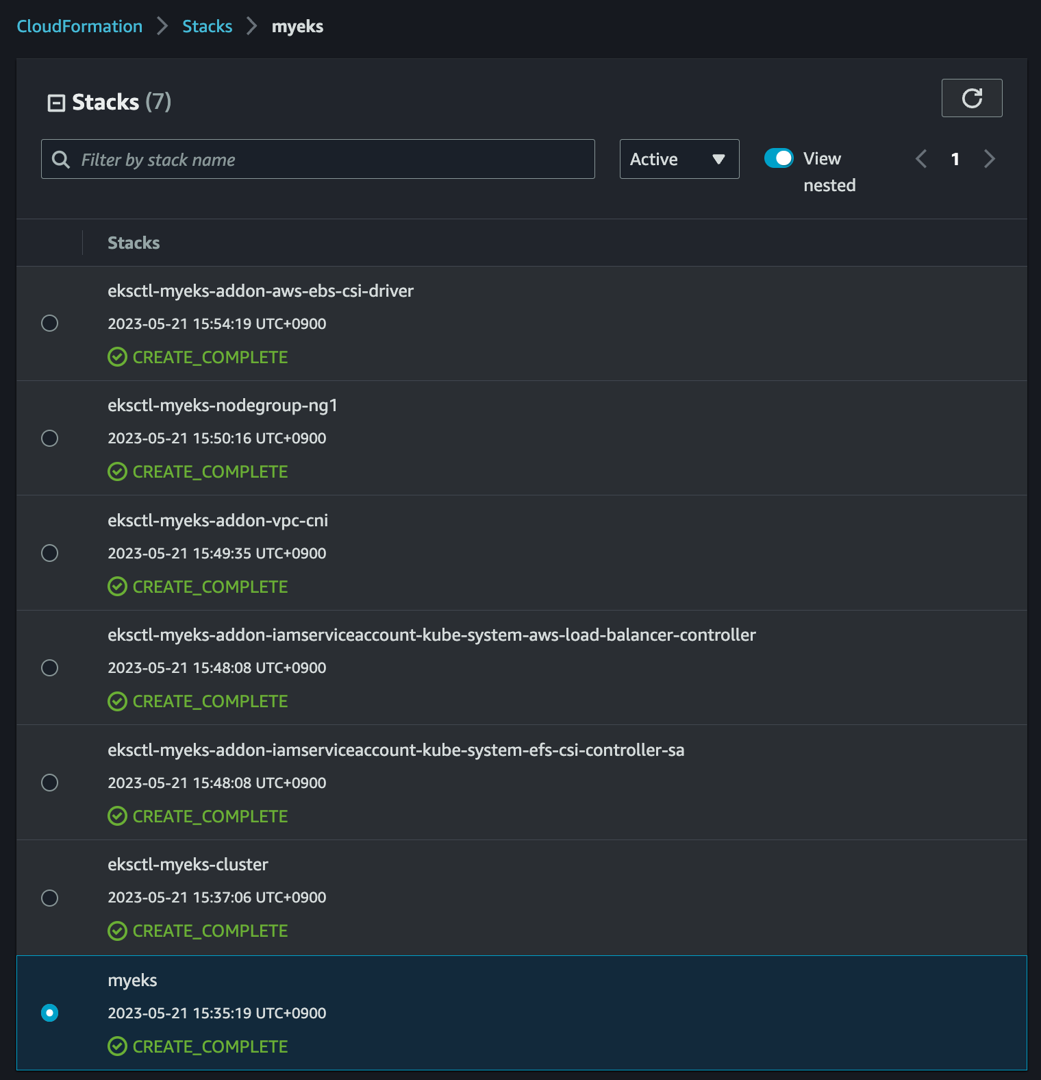The width and height of the screenshot is (1041, 1080).
Task: Open the Active status filter dropdown
Action: tap(679, 159)
